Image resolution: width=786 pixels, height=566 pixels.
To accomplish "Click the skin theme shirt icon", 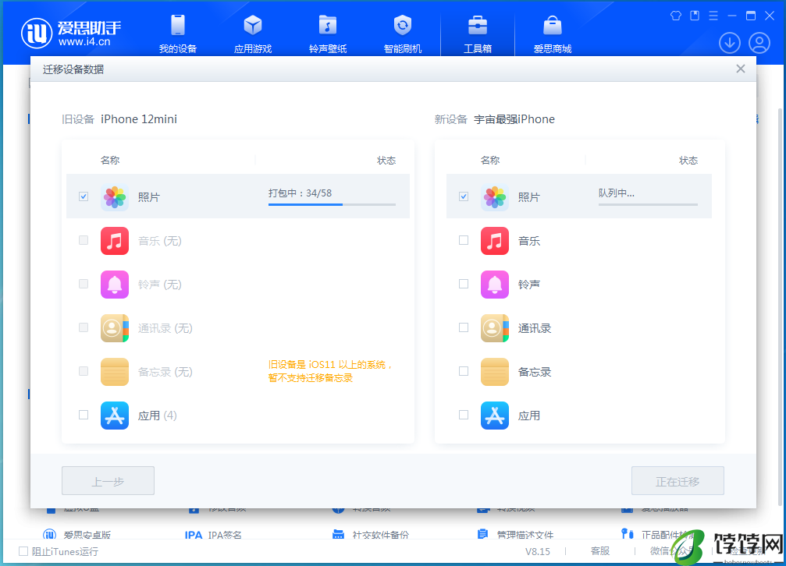I will [x=676, y=16].
